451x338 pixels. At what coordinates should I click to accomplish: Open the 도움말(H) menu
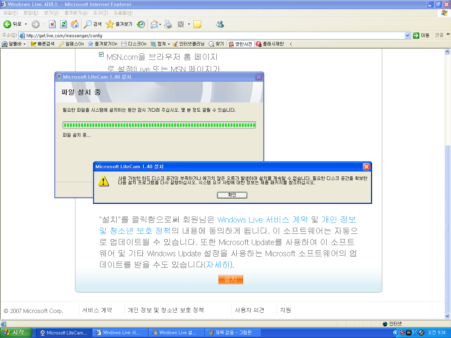point(123,13)
